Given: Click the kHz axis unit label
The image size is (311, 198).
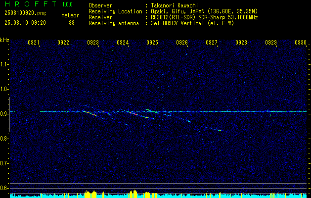Looking at the screenshot, I should [x=4, y=40].
